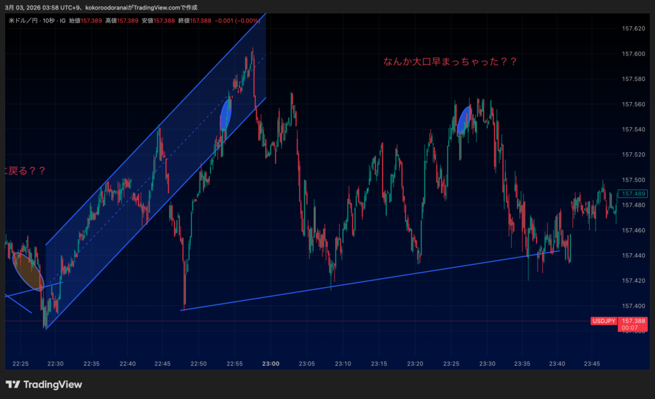Image resolution: width=655 pixels, height=399 pixels.
Task: Click the 米ドル/円 symbol title in legend
Action: 23,21
